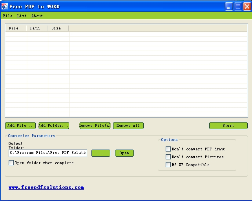Click the Path column header
Image resolution: width=252 pixels, height=201 pixels.
coord(37,28)
